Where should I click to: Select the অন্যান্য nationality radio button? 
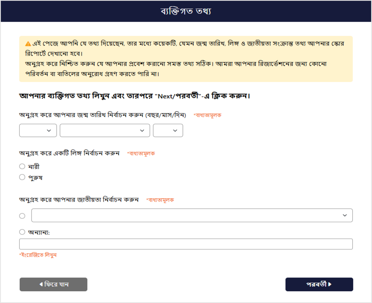[x=22, y=232]
